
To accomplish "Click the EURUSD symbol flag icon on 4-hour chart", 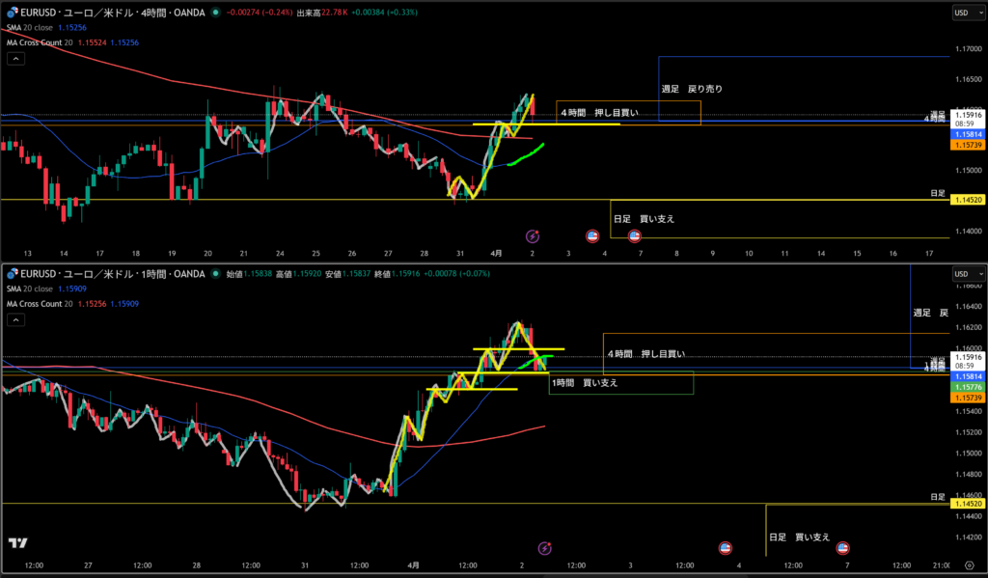I will tap(10, 12).
